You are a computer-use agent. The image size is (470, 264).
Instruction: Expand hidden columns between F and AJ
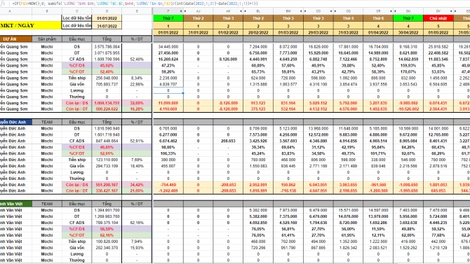(183, 11)
